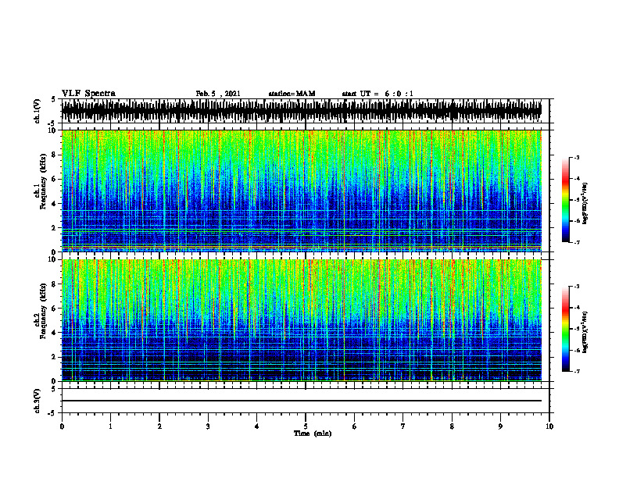Click the "Time (min)" x-axis label
Image resolution: width=619 pixels, height=478 pixels.
pyautogui.click(x=313, y=433)
